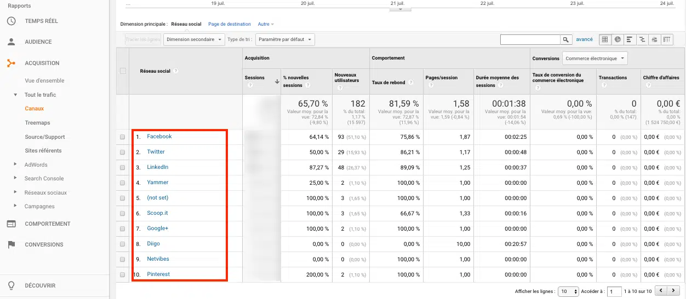686x299 pixels.
Task: Click the magnifier search button
Action: (x=566, y=39)
